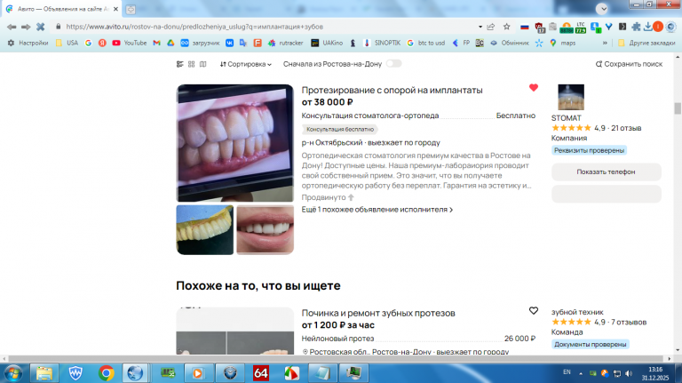
Task: Expand hidden bookmarks with the » chevron
Action: point(605,43)
